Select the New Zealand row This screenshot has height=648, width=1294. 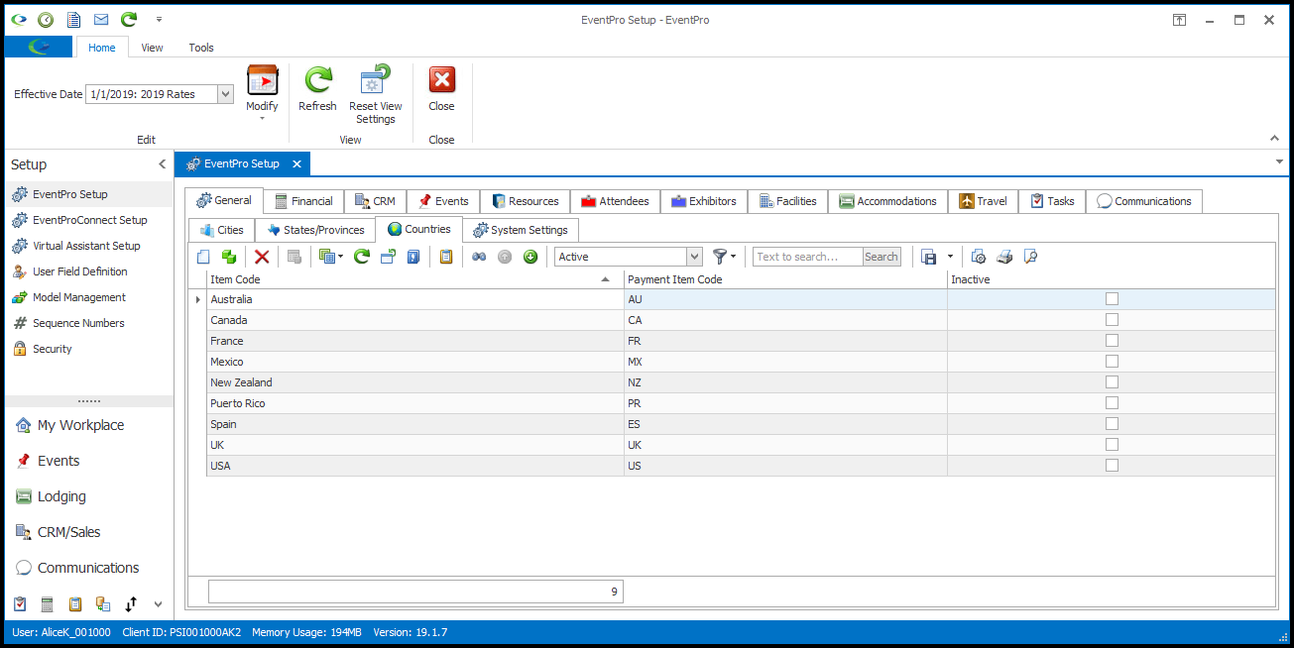point(741,382)
